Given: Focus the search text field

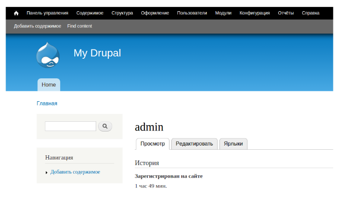Looking at the screenshot, I should click(x=70, y=126).
